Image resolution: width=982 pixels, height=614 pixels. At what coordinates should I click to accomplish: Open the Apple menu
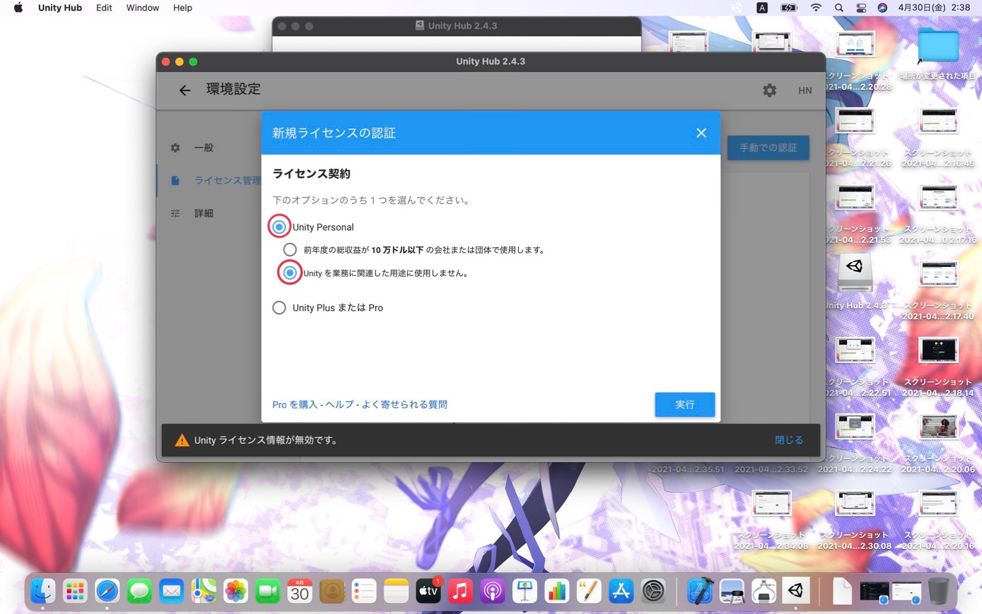pyautogui.click(x=18, y=8)
